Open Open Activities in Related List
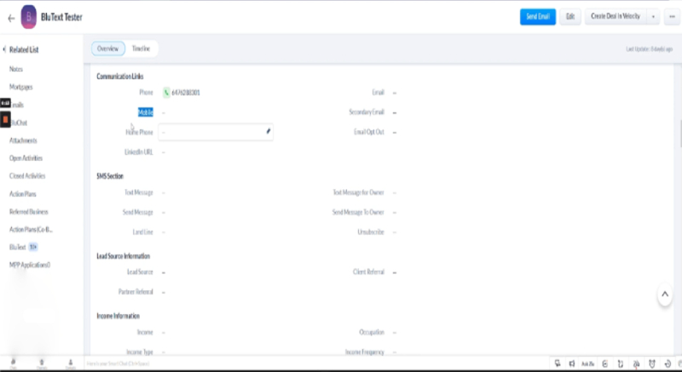The width and height of the screenshot is (682, 372). [26, 158]
